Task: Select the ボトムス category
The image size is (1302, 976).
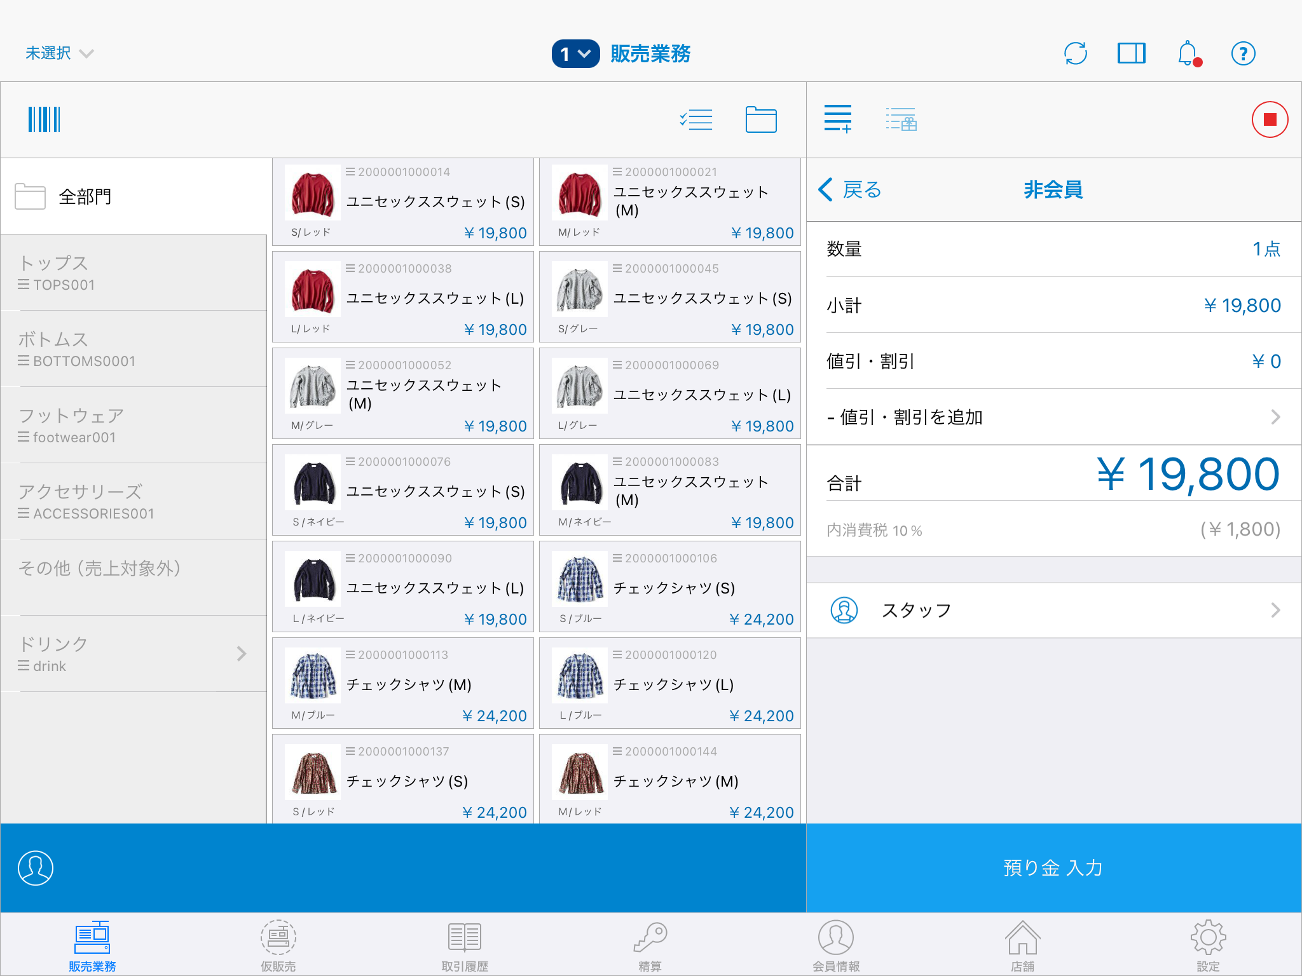Action: coord(134,349)
